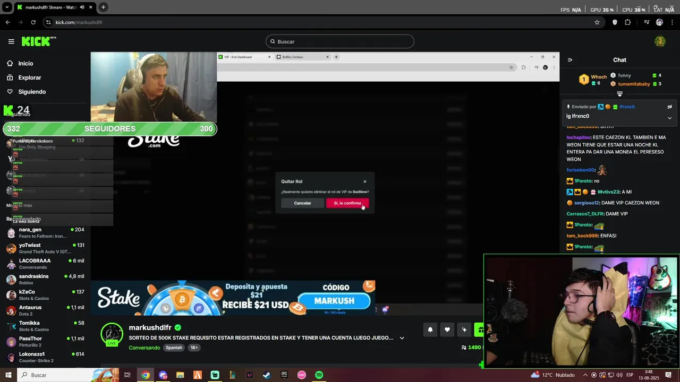
Task: Click chat username sergiooo12
Action: coord(586,203)
